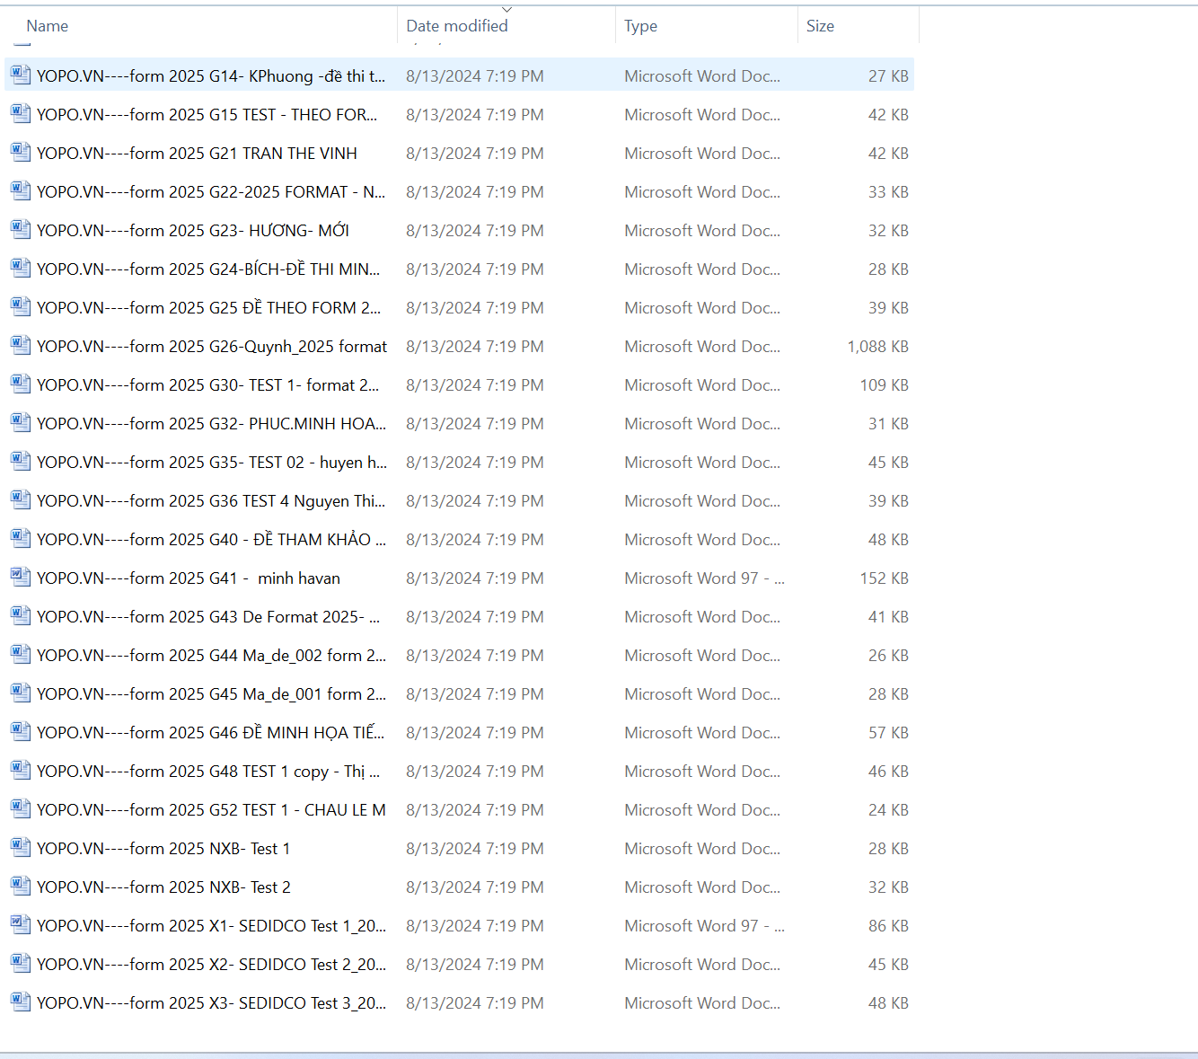
Task: Select file name G25 ĐỀ THEO FORM
Action: tap(209, 308)
